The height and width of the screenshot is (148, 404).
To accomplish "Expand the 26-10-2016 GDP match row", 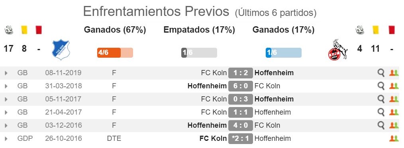I will 6,139.
